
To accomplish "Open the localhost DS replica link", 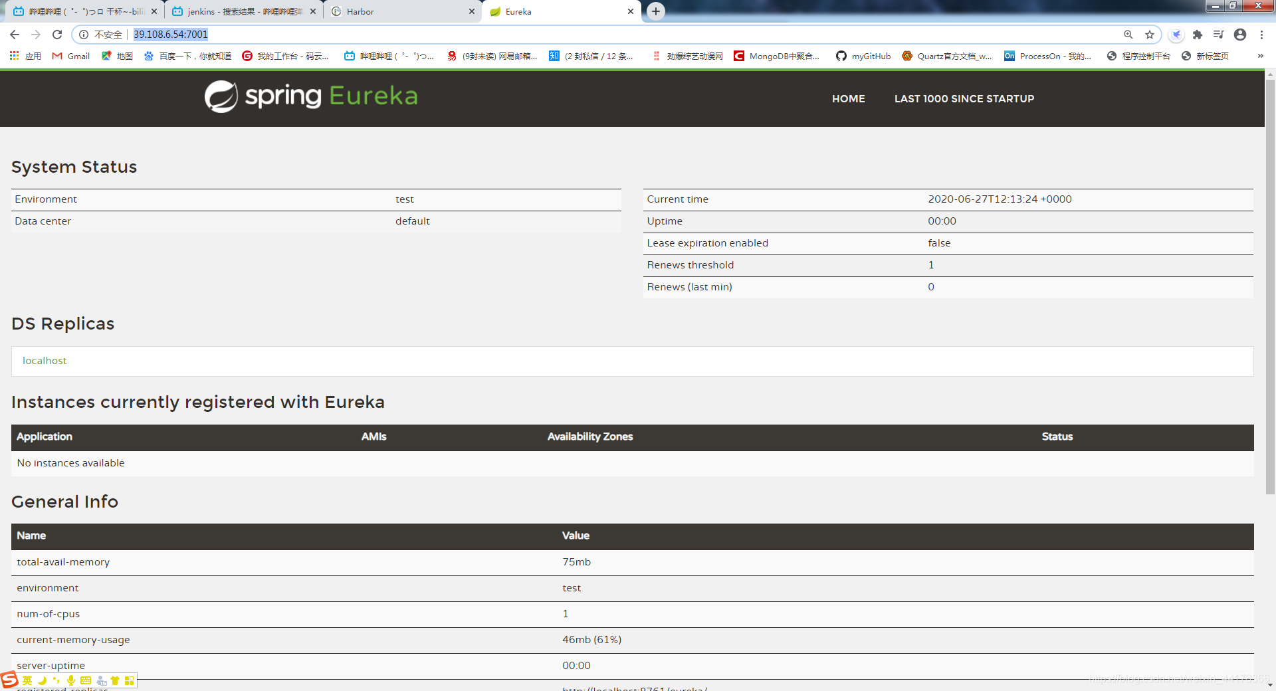I will click(45, 361).
